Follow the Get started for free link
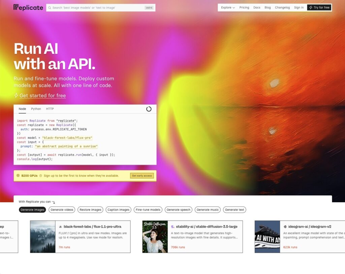 [x=42, y=95]
